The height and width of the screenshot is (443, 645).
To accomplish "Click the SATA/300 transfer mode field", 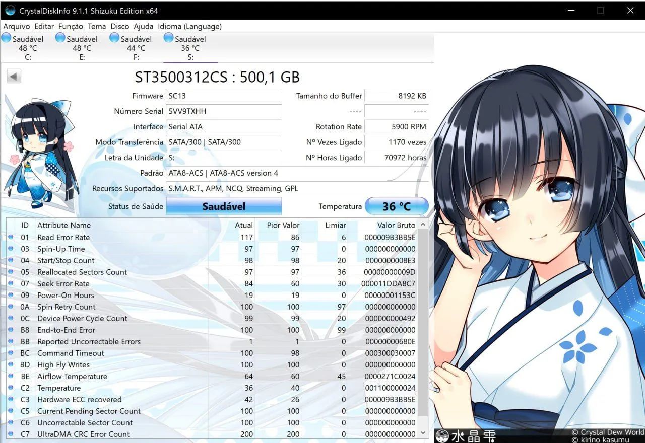I will pos(224,142).
